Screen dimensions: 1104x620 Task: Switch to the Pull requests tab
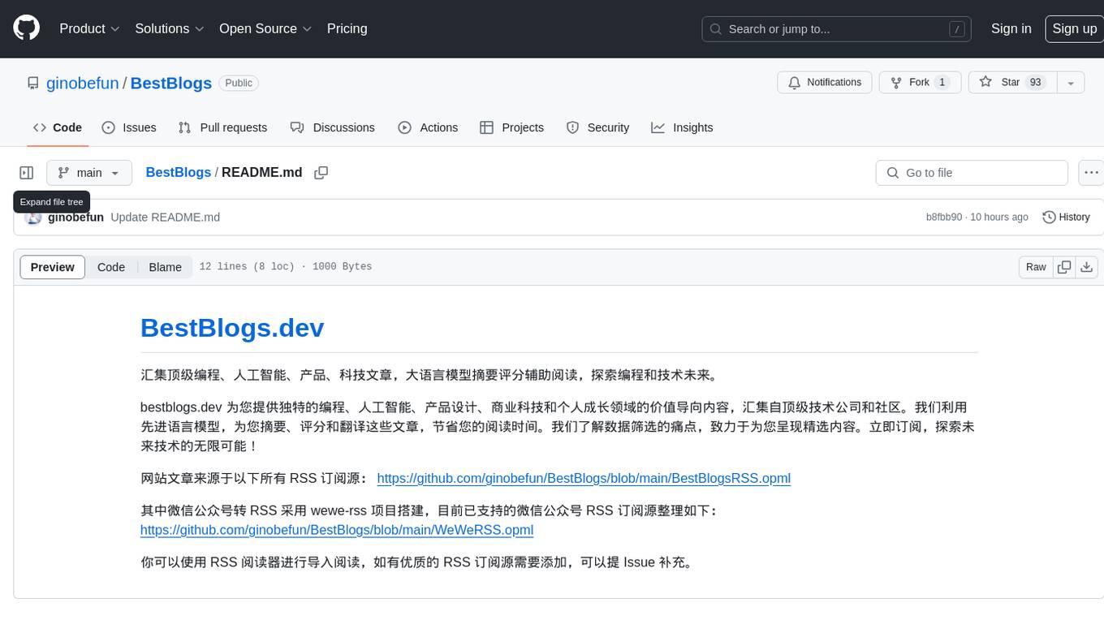[x=222, y=127]
